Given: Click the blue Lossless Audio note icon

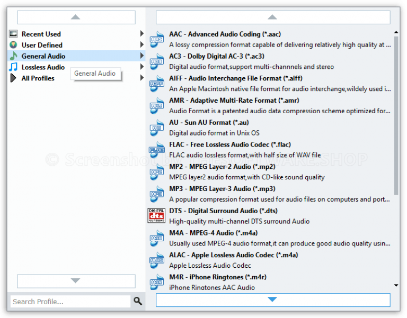Looking at the screenshot, I should [13, 67].
